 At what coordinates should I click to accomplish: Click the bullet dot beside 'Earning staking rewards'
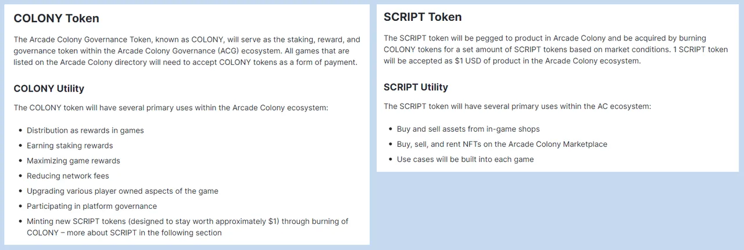(x=20, y=146)
